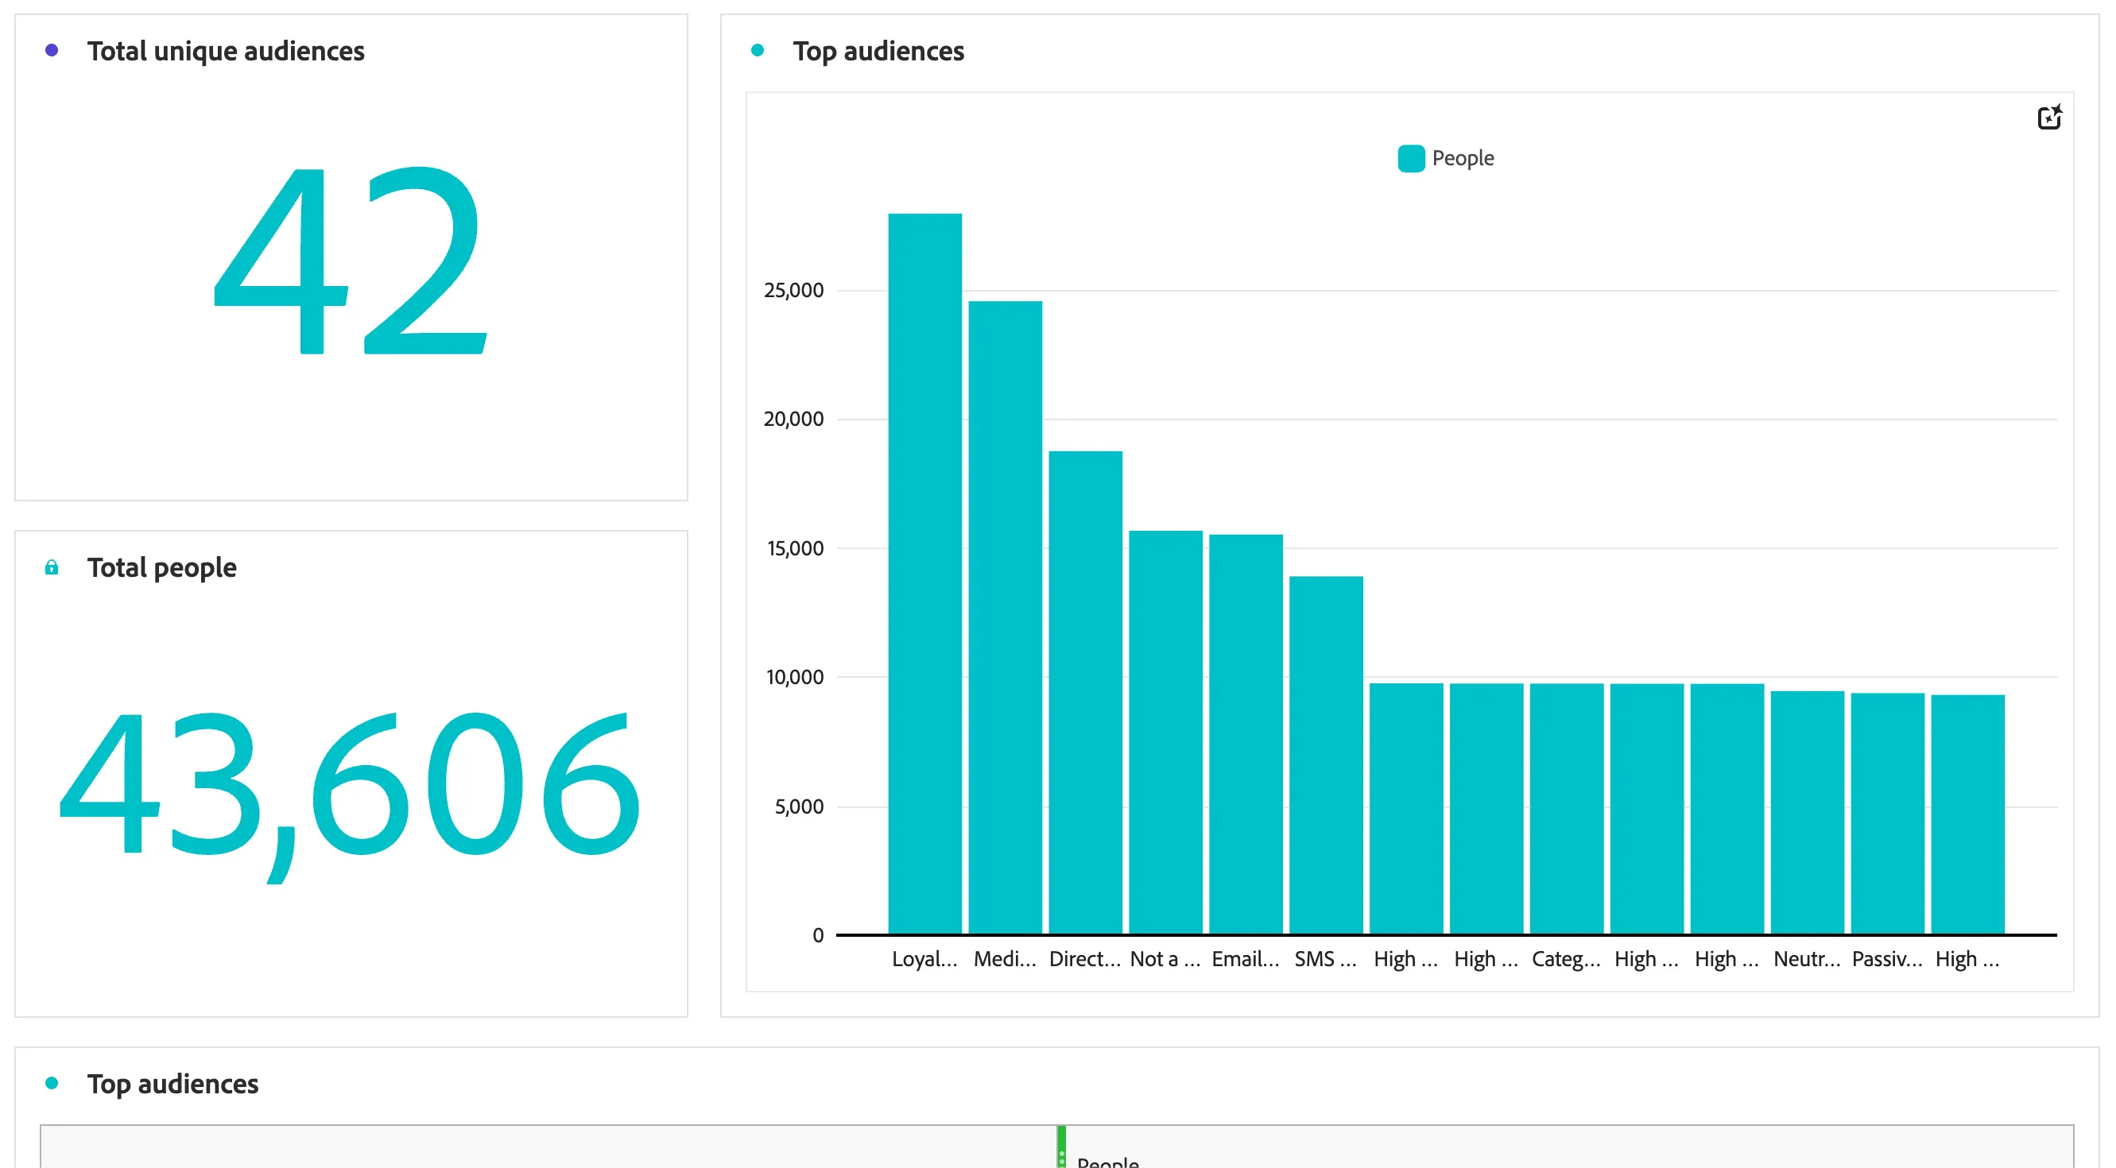Click the Categ... axis label
2116x1168 pixels.
pyautogui.click(x=1567, y=959)
